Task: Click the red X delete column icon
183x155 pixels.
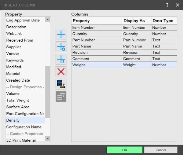Action: click(x=61, y=72)
